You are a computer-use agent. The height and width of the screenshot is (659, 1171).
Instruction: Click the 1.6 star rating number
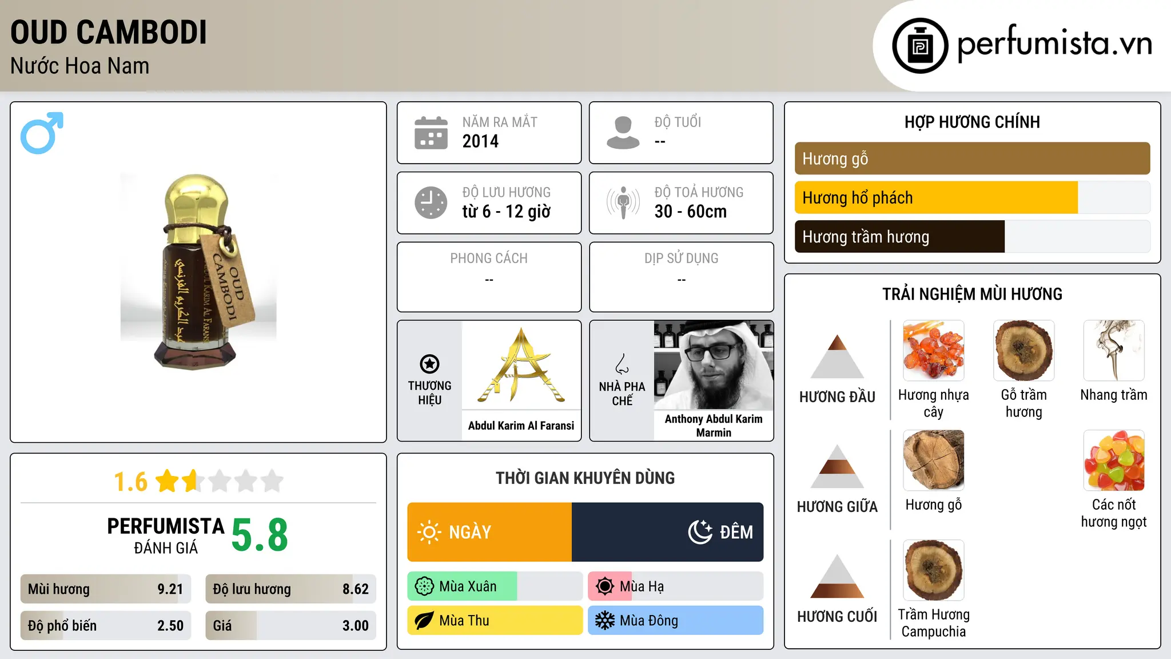tap(130, 482)
